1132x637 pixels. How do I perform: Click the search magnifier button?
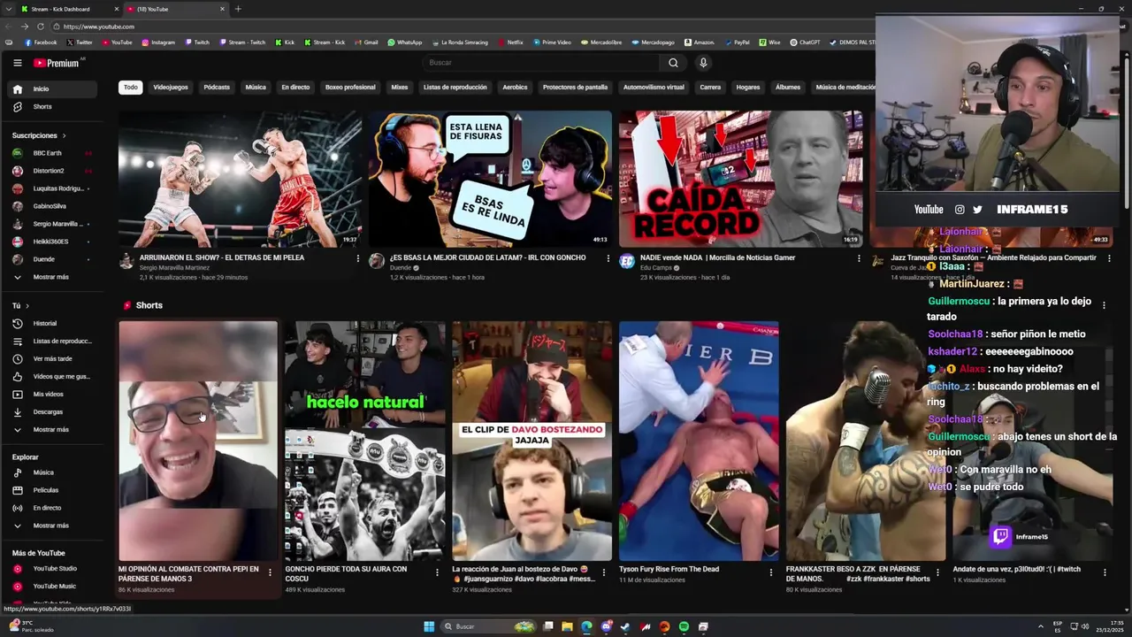673,63
